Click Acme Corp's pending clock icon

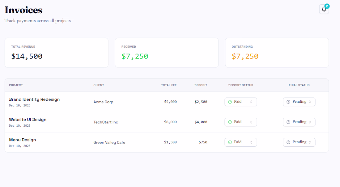point(288,102)
